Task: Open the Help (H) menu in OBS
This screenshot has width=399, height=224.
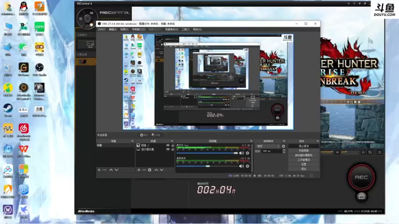Action: point(197,29)
